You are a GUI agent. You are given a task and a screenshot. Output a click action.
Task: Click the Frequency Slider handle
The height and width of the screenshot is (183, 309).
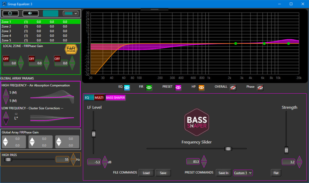pos(228,149)
